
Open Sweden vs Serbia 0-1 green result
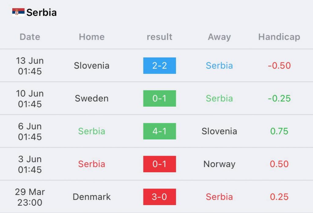(x=160, y=98)
